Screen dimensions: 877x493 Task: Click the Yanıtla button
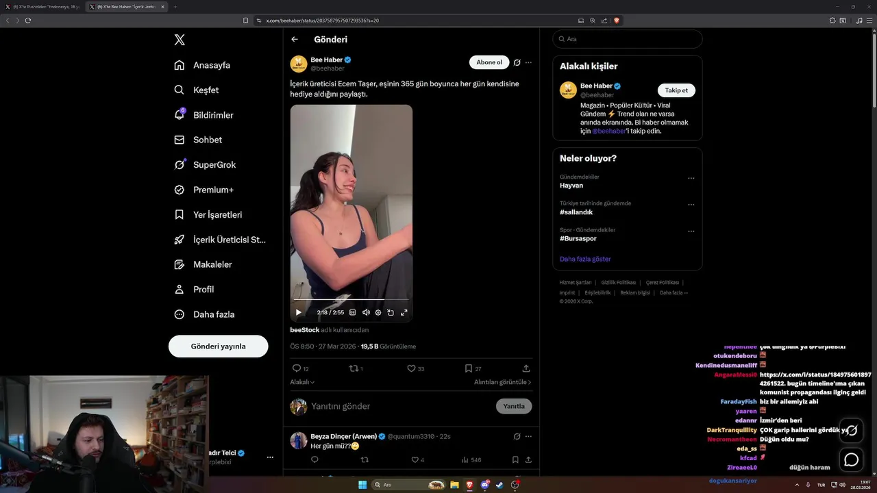point(514,406)
